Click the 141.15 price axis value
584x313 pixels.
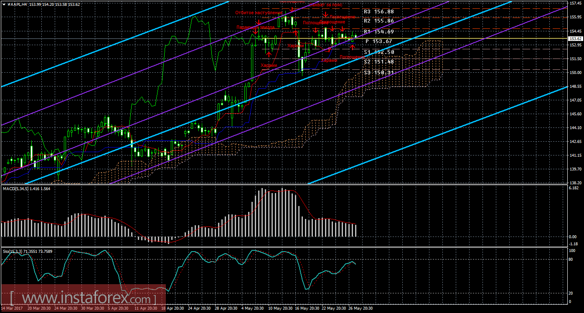(575, 155)
